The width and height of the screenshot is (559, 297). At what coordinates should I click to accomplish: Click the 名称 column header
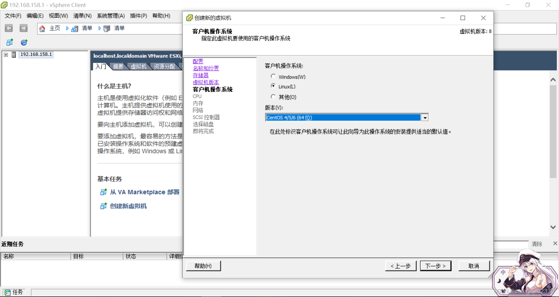tap(36, 256)
